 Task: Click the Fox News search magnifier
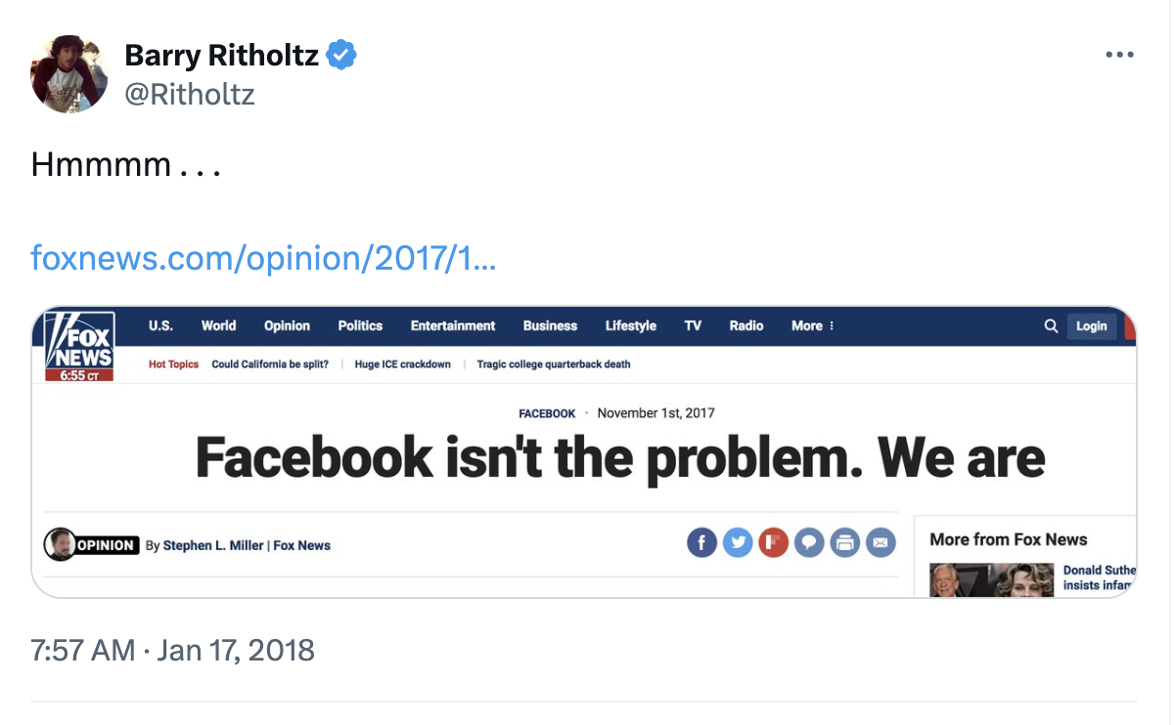(1051, 326)
